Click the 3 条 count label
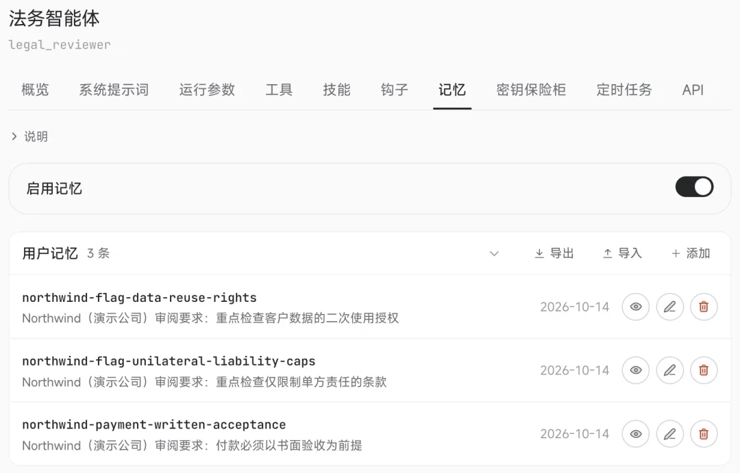Image resolution: width=740 pixels, height=473 pixels. 98,253
